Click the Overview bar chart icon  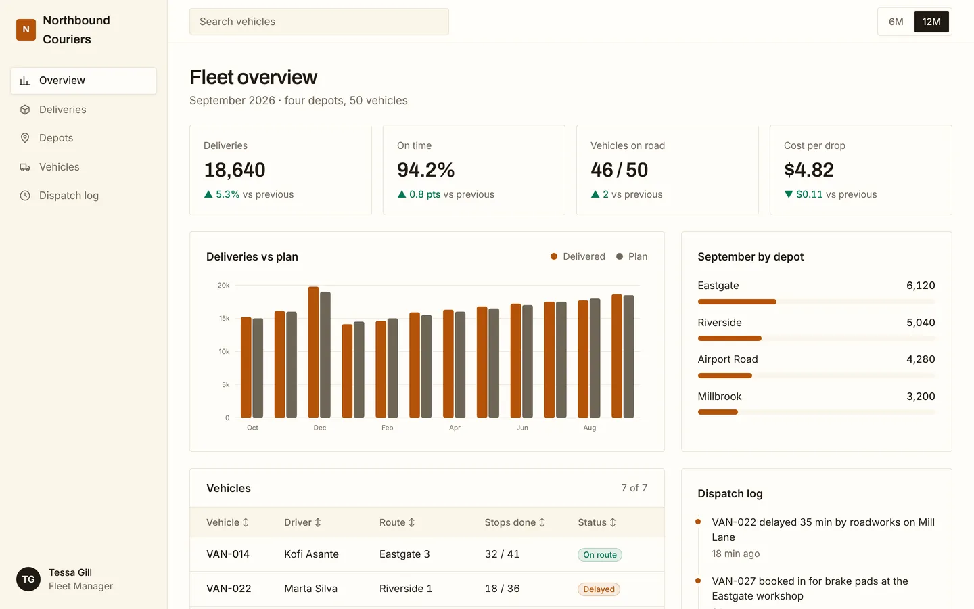[x=25, y=81]
